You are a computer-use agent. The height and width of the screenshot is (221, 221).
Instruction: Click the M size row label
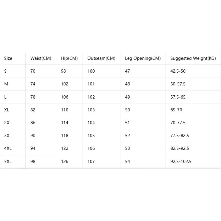point(6,84)
